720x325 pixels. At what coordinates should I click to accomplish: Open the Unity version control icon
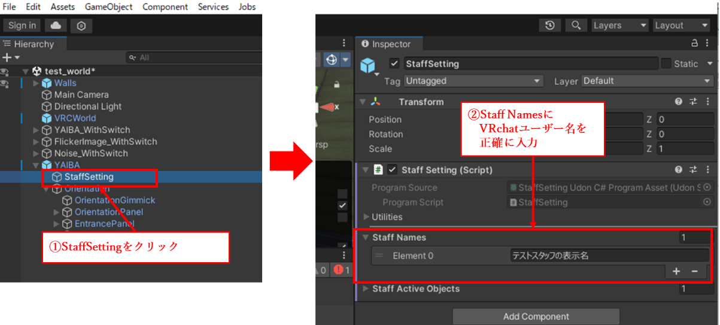81,25
